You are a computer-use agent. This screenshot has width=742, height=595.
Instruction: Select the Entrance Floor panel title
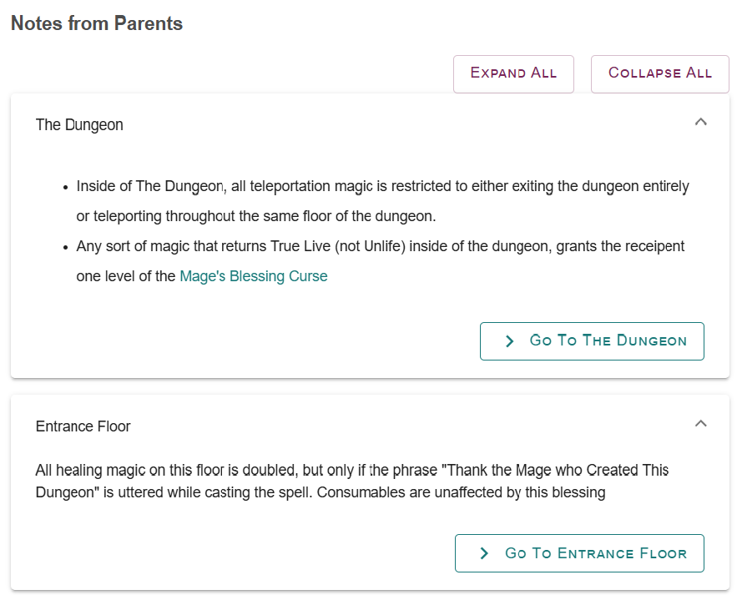click(x=83, y=426)
